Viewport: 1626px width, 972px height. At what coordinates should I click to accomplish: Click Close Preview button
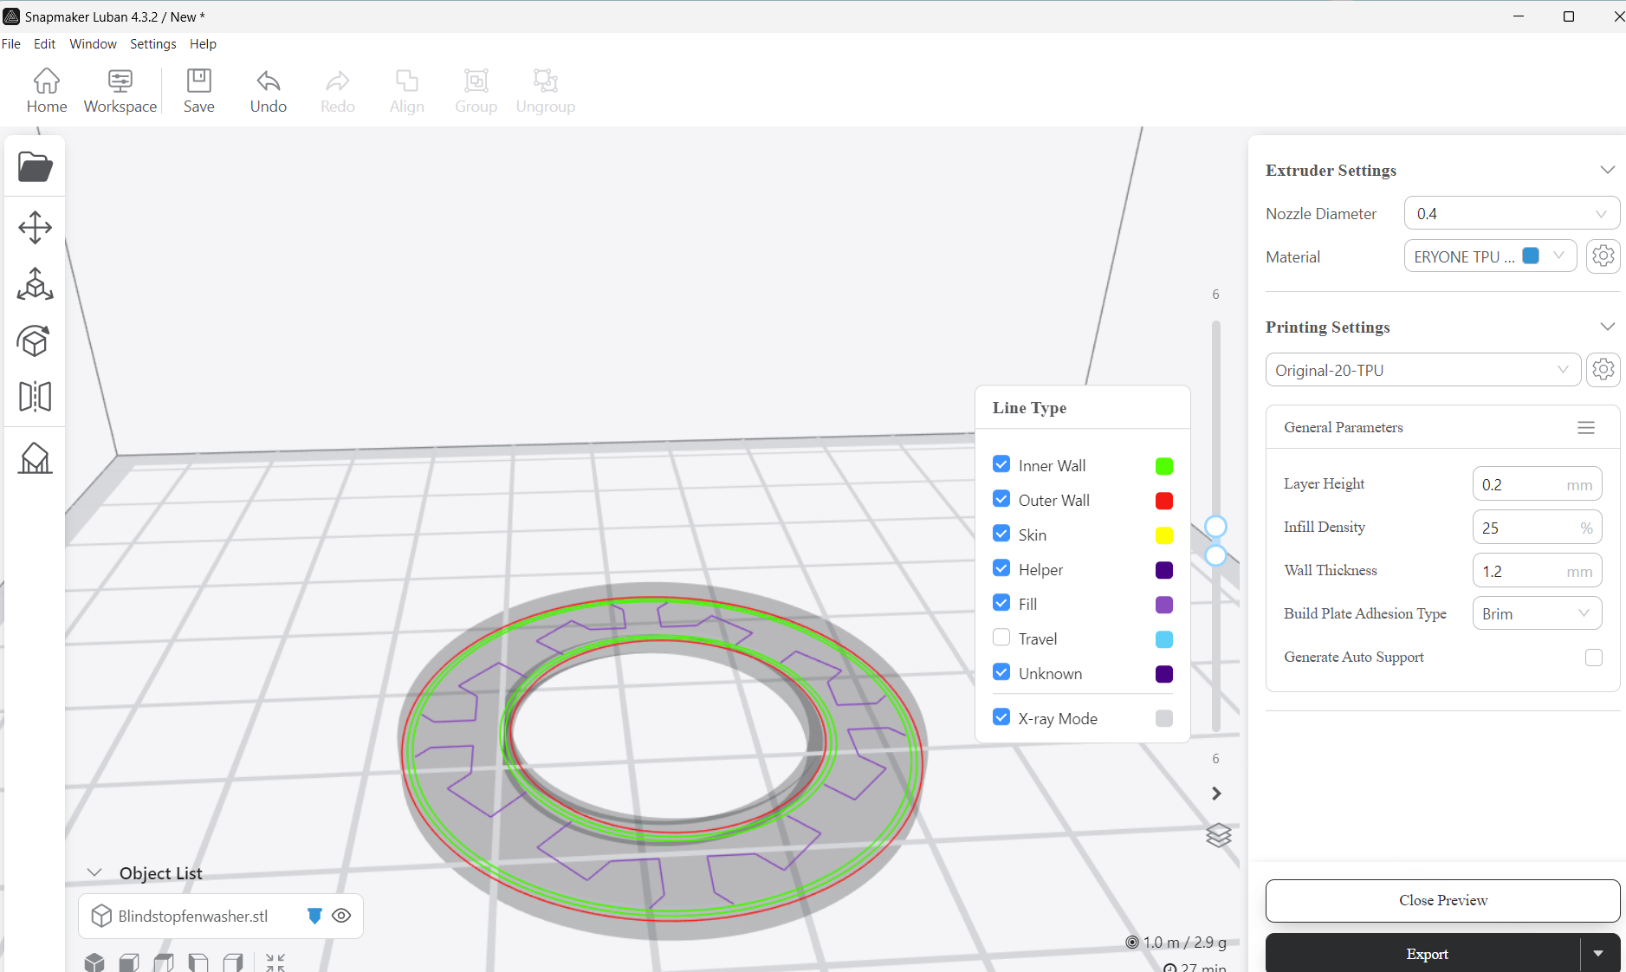(x=1442, y=901)
